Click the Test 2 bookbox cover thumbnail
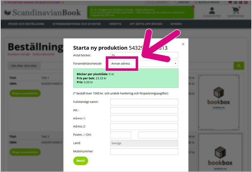Viewport: 252px width, 172px height. click(x=220, y=153)
